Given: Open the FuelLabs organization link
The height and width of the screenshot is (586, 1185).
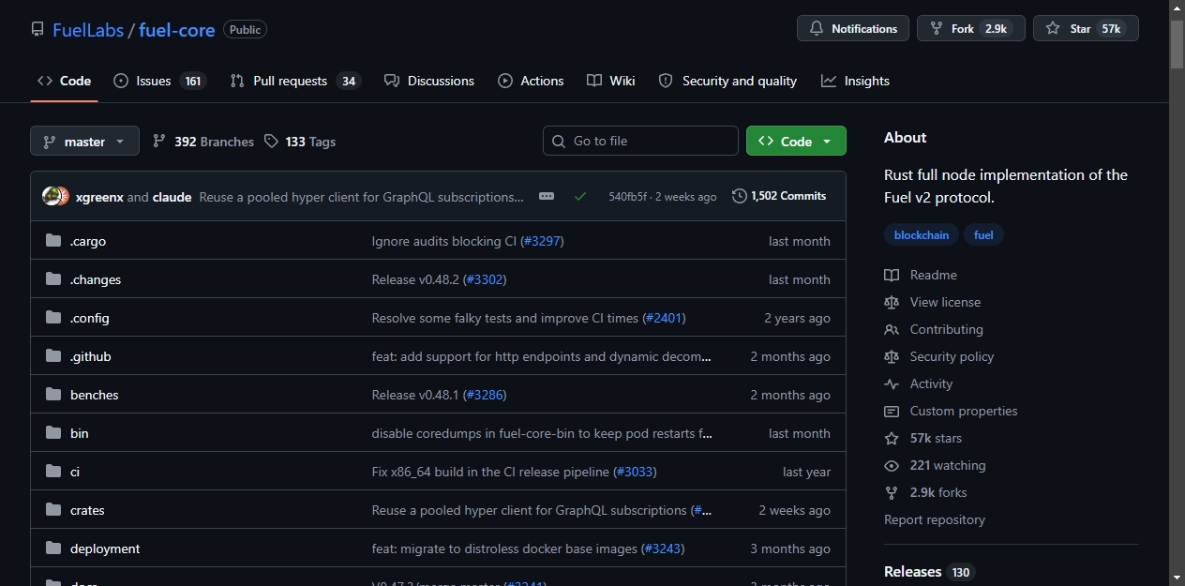Looking at the screenshot, I should click(x=88, y=30).
